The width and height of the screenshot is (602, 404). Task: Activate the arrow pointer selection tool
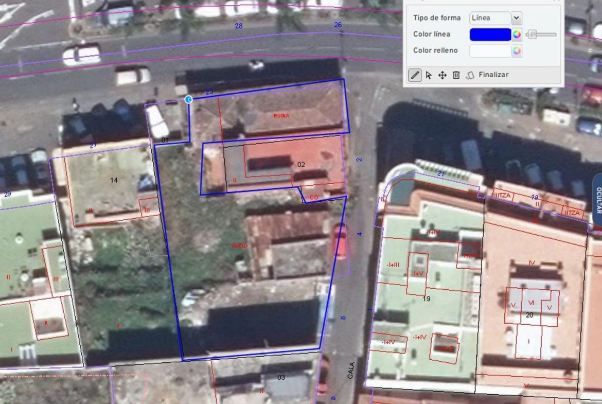point(429,75)
